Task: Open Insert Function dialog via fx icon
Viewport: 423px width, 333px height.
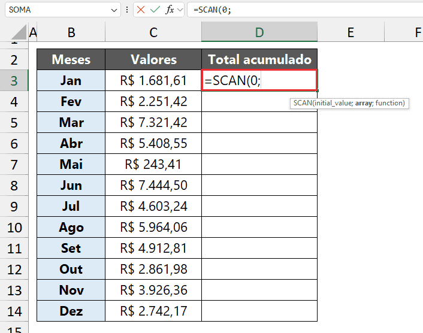Action: click(170, 10)
